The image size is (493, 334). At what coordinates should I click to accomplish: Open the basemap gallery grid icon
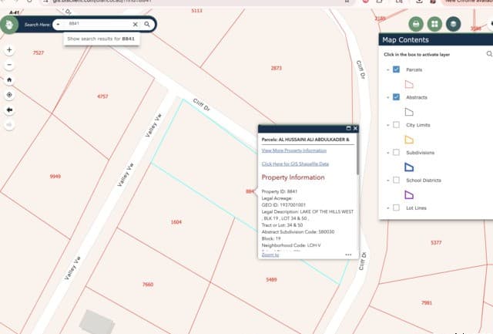click(x=434, y=24)
